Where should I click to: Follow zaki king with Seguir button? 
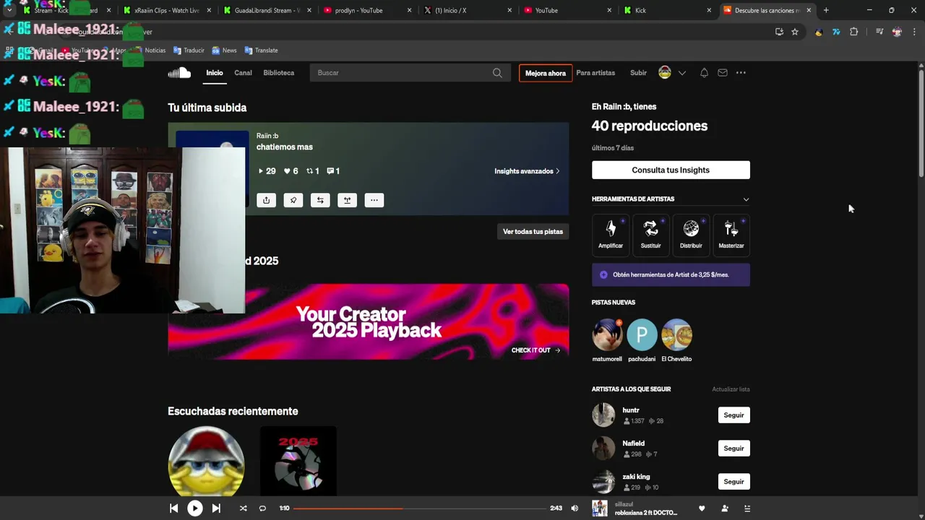(733, 482)
